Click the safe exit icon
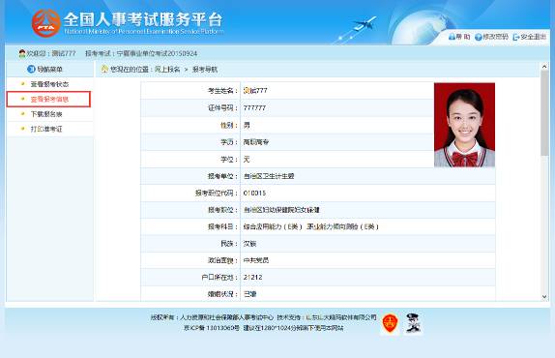The width and height of the screenshot is (555, 358). [516, 37]
